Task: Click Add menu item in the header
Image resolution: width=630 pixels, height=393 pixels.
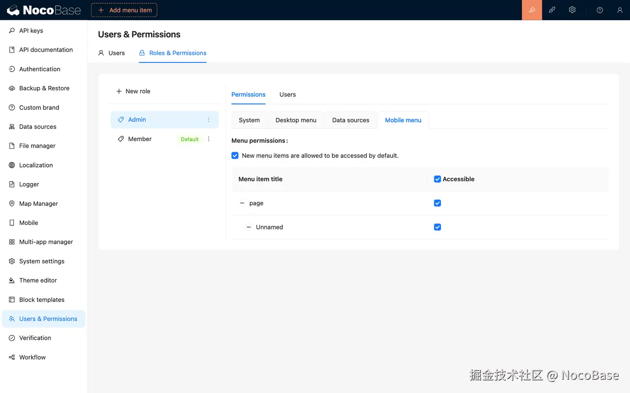Action: 124,10
